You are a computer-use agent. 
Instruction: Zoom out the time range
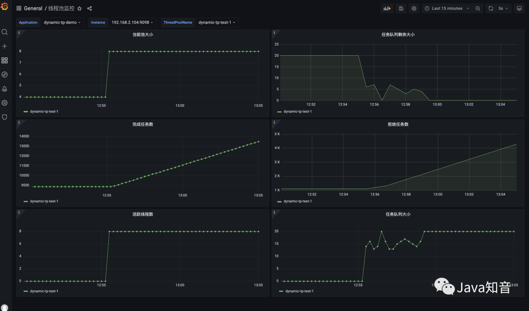click(x=478, y=8)
